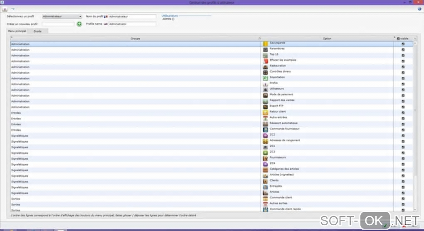Click the Paramètres option icon
424x231 pixels.
(x=265, y=50)
